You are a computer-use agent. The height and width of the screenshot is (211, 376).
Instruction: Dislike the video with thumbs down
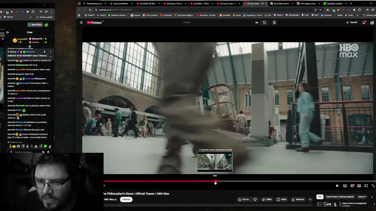click(255, 199)
